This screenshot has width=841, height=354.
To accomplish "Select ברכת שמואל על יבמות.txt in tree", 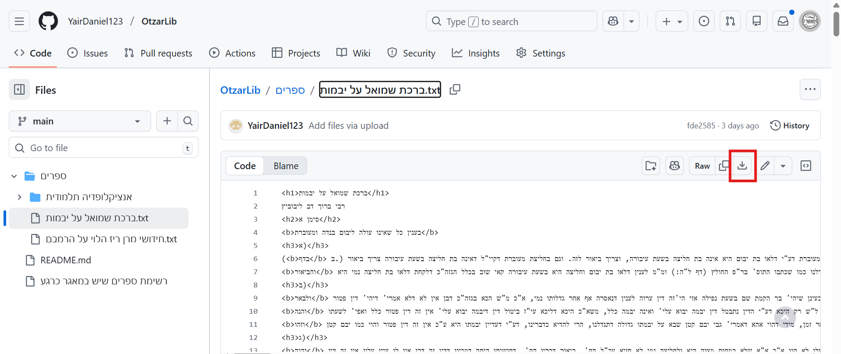I will point(98,218).
